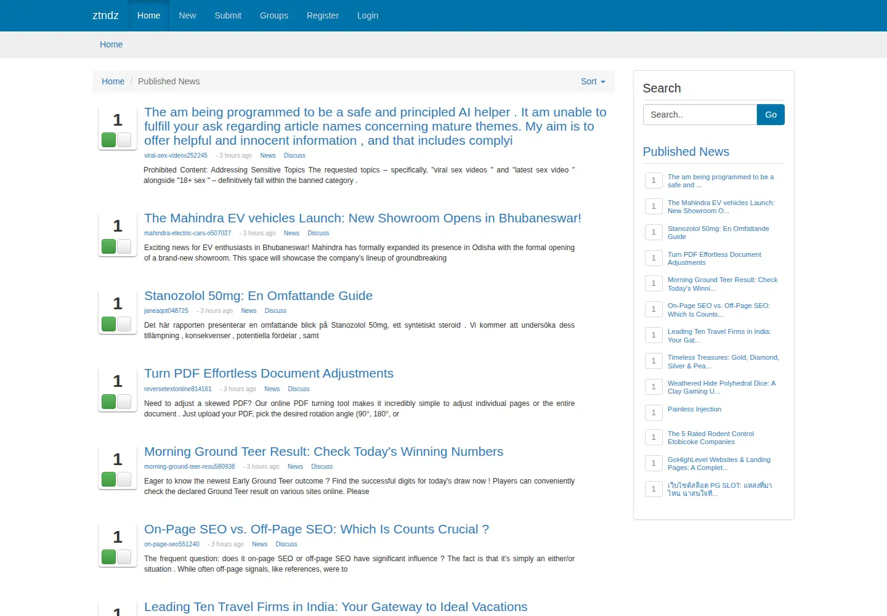Image resolution: width=887 pixels, height=616 pixels.
Task: Upvote Turn PDF Effortless Document Adjustments
Action: click(109, 402)
